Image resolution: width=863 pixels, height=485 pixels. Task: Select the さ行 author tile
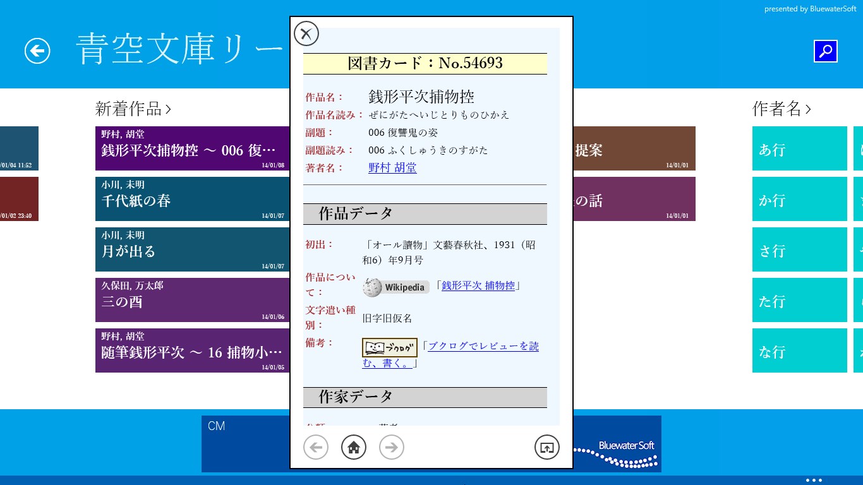[799, 249]
